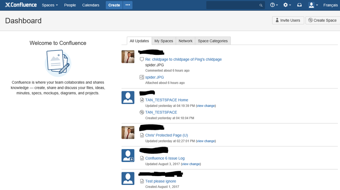Click the Dashboard page heading
Image resolution: width=340 pixels, height=190 pixels.
[x=23, y=21]
